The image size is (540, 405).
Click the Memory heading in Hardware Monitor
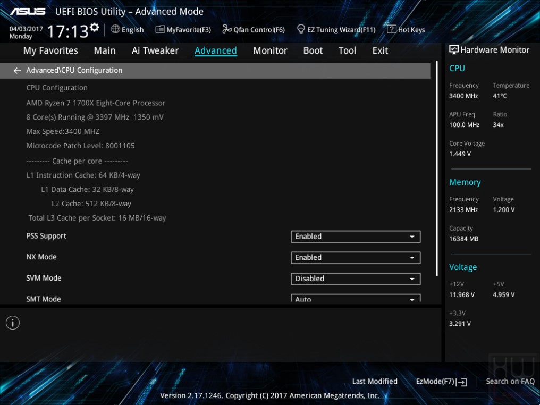tap(465, 182)
